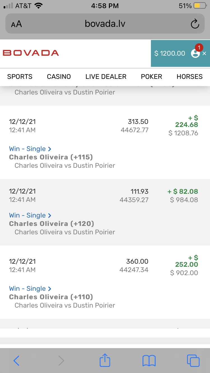Show open Safari tabs
210x373 pixels.
point(193,360)
